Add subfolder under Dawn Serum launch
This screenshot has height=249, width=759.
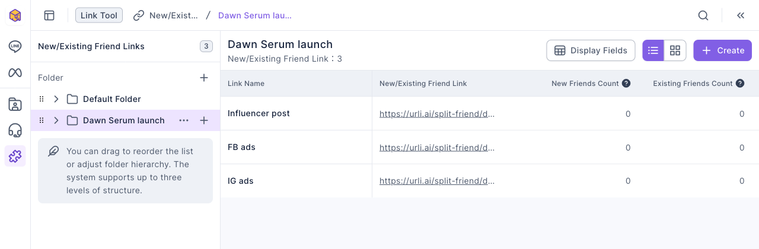(204, 120)
